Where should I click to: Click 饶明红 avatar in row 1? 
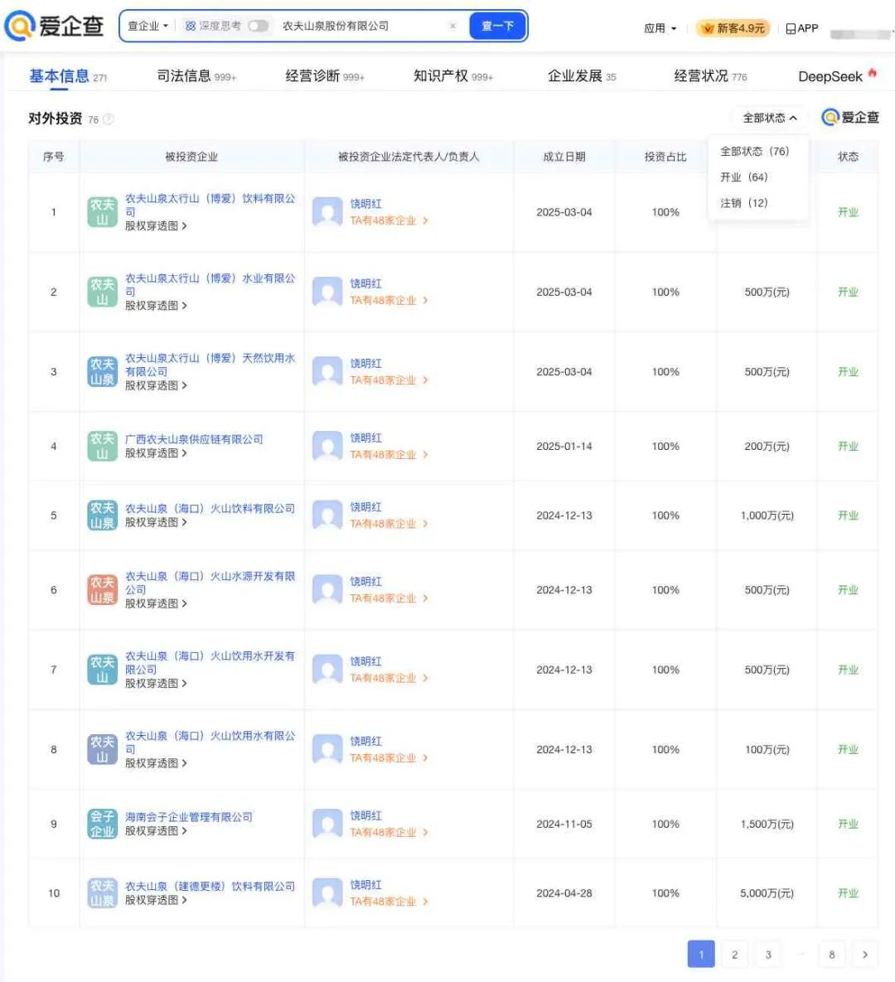(327, 211)
